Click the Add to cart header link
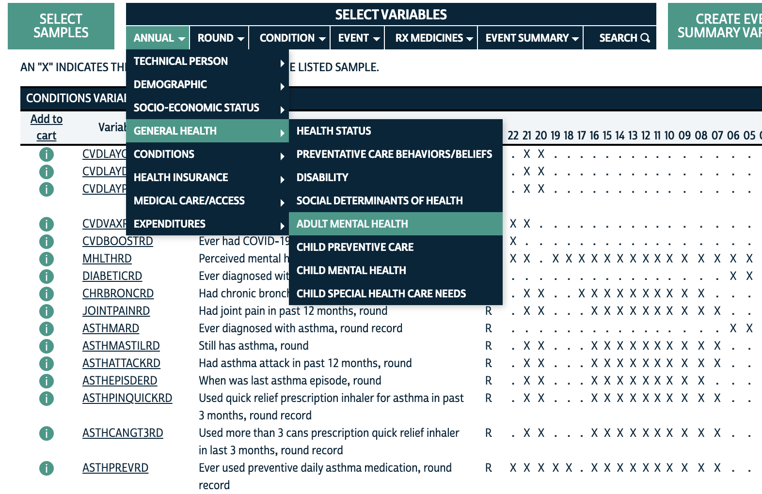Viewport: 762px width, 494px height. 47,127
